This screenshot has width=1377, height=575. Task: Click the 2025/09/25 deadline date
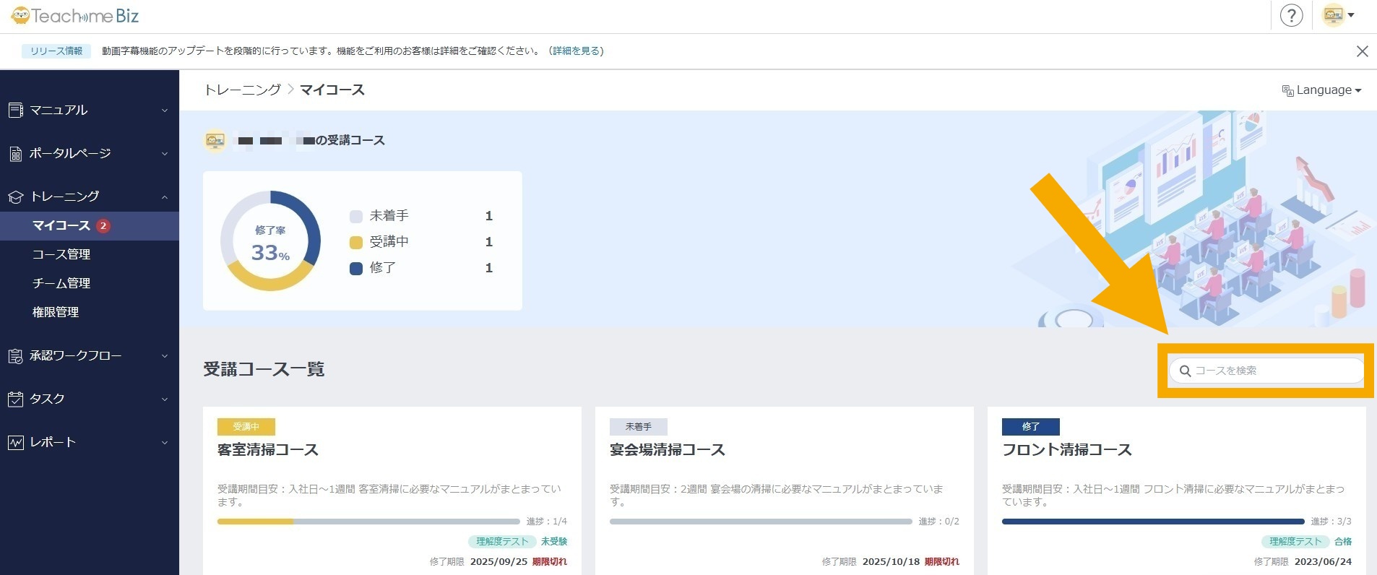[x=498, y=561]
